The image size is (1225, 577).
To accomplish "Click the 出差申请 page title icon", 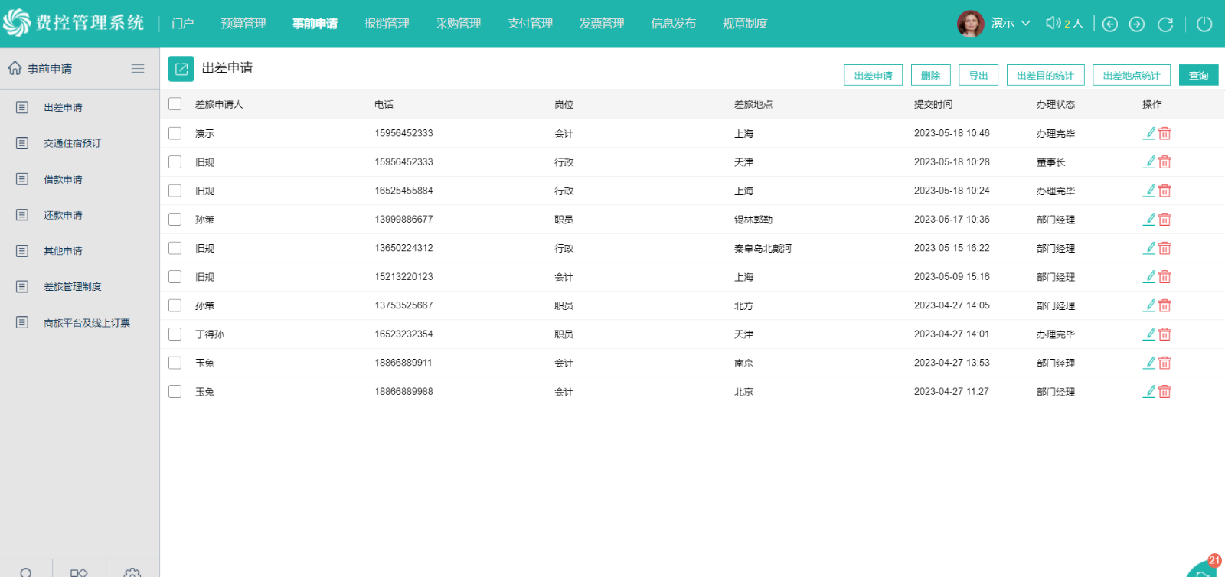I will tap(181, 69).
